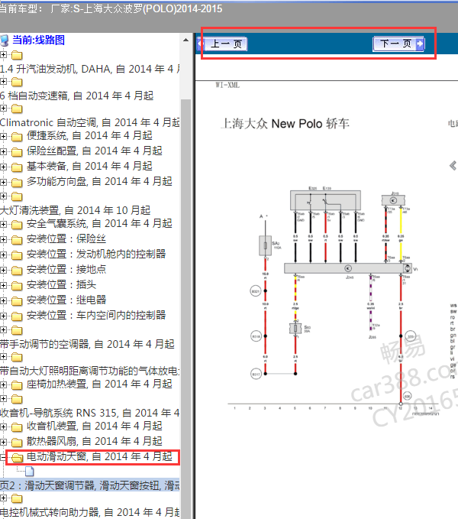458x519 pixels.
Task: Click tree panel scrollbar up arrow
Action: (185, 40)
